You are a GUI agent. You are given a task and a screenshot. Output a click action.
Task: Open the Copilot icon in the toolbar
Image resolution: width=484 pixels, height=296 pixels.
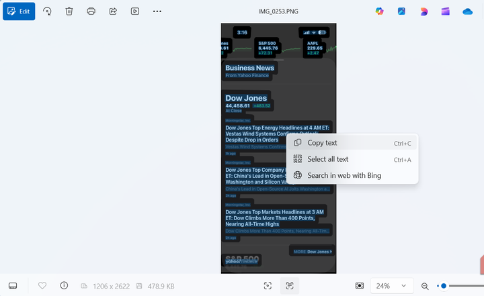[x=379, y=11]
